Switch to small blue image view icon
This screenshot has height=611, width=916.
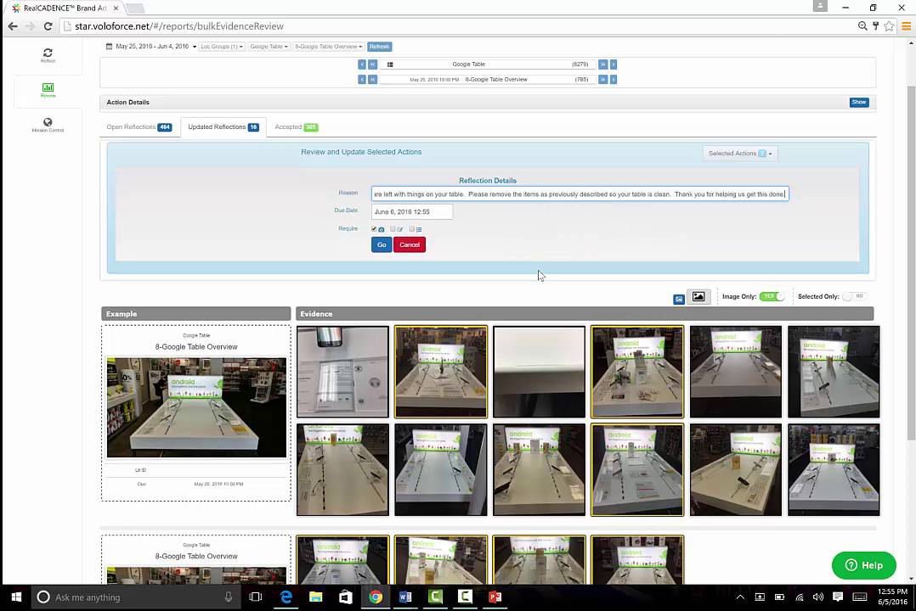click(678, 299)
